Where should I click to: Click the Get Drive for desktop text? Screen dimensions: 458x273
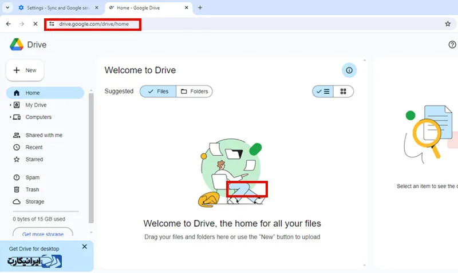pyautogui.click(x=34, y=249)
